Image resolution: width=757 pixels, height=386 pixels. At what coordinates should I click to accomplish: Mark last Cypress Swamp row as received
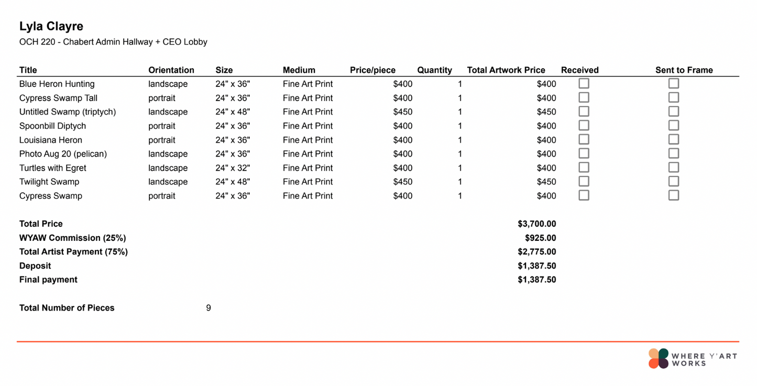point(584,195)
